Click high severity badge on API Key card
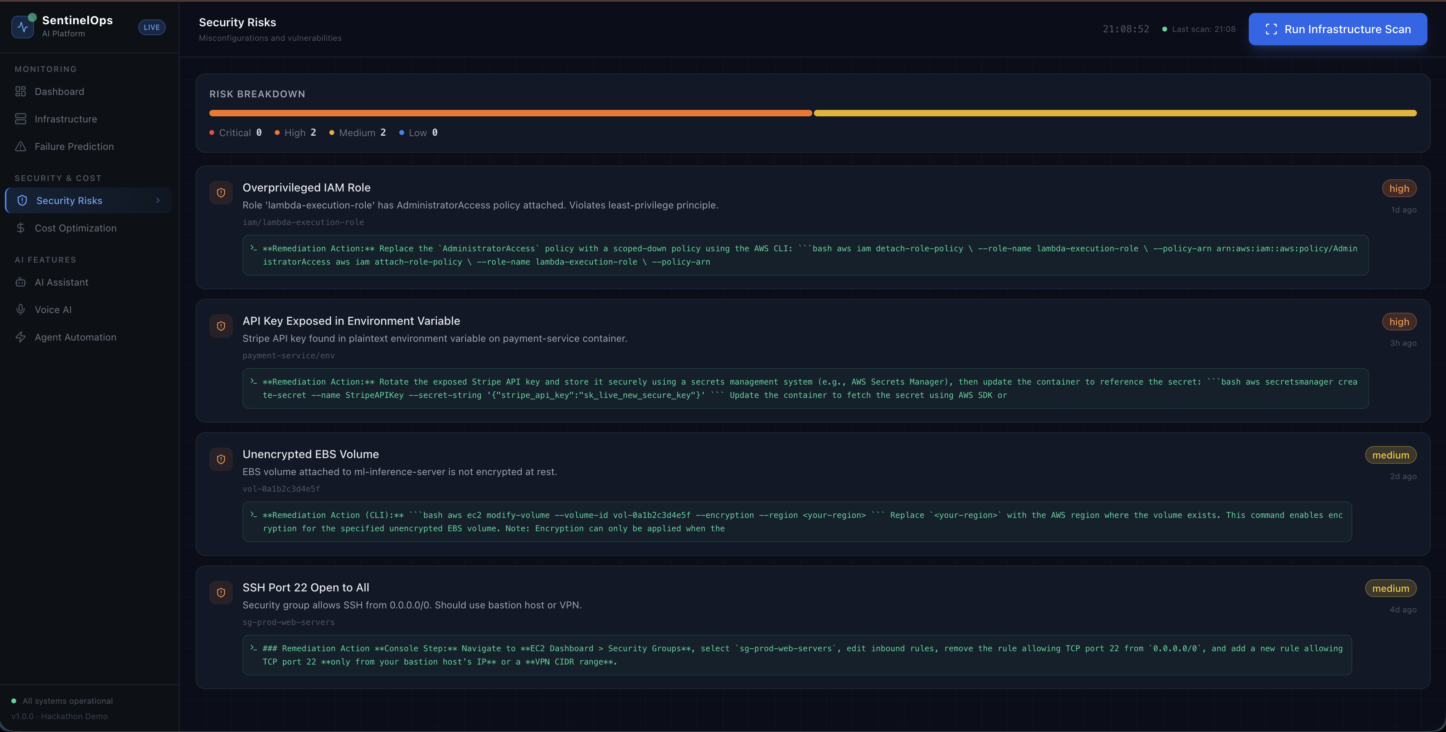This screenshot has width=1446, height=732. click(1399, 322)
